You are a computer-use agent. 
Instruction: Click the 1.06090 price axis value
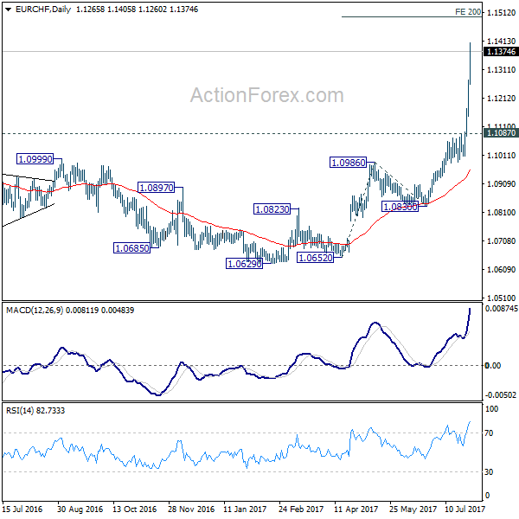click(501, 269)
